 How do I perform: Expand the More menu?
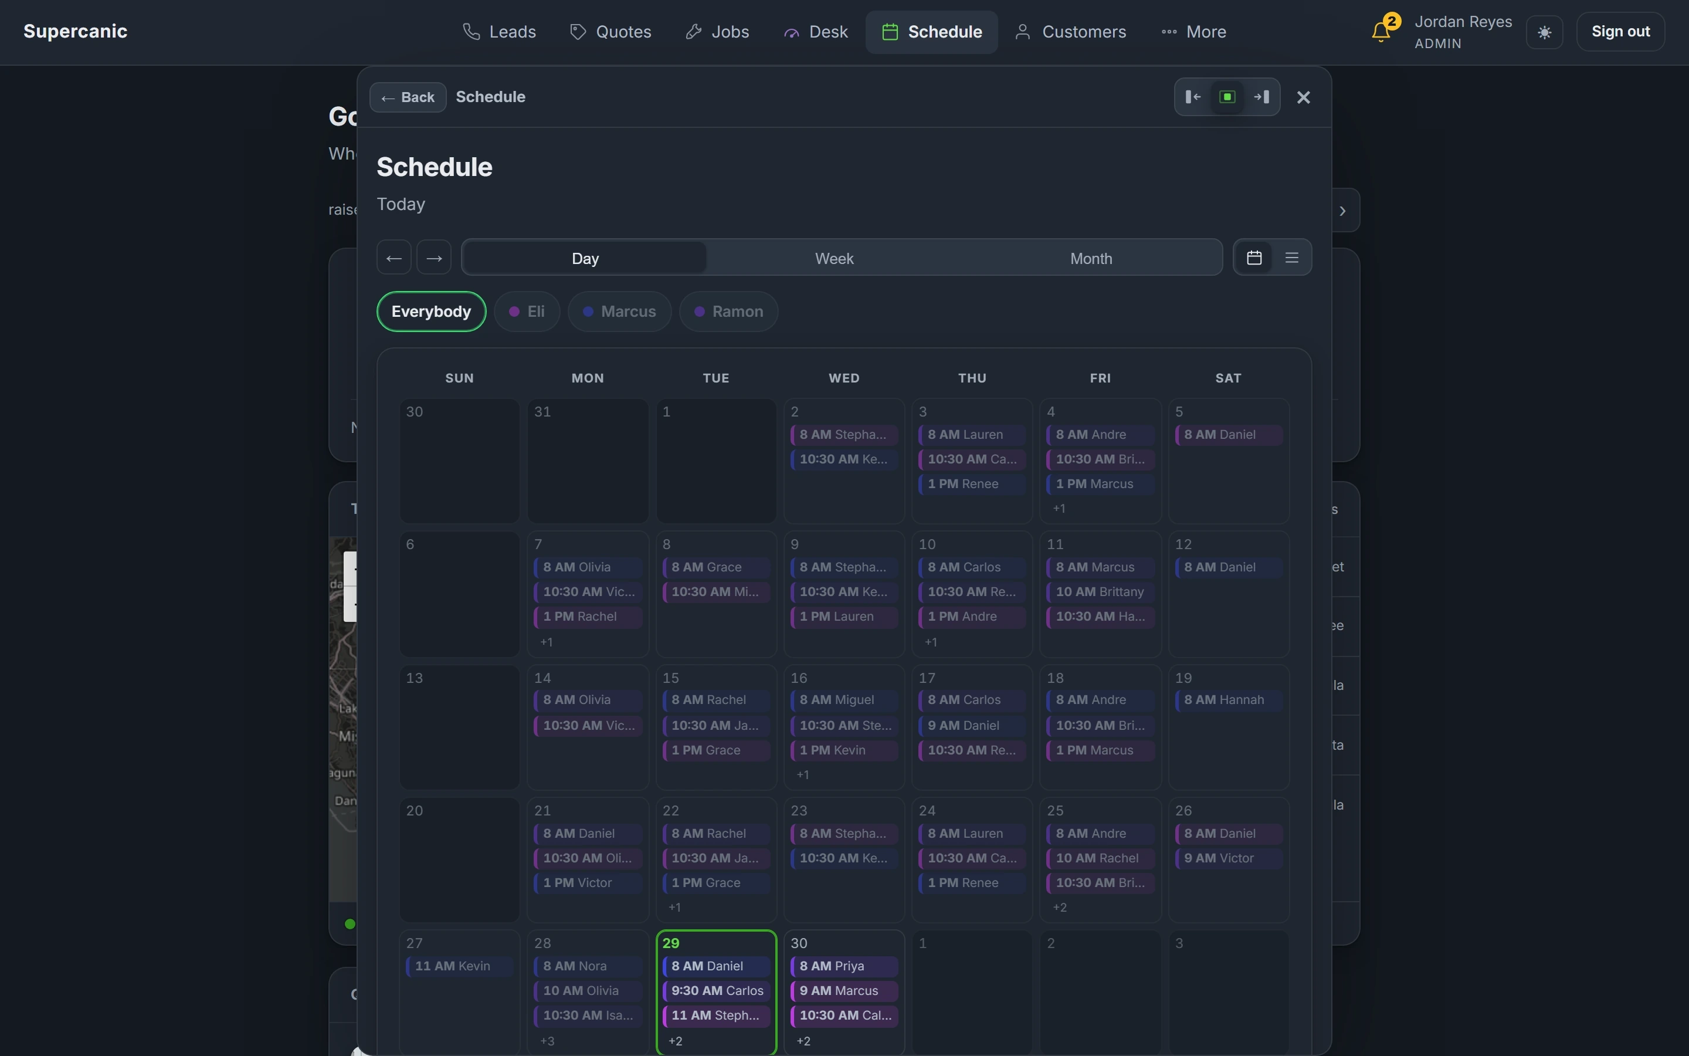pos(1193,32)
